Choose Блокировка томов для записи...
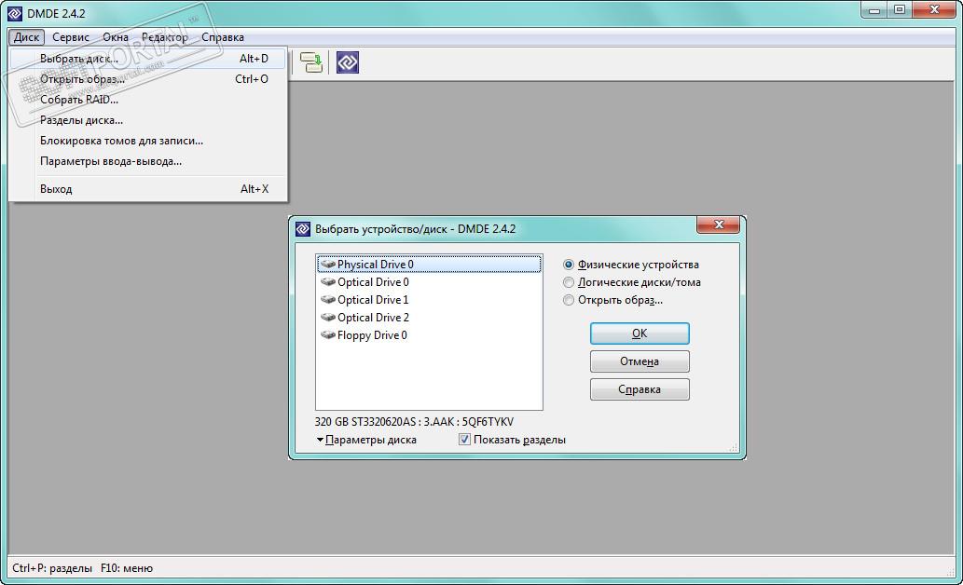Screen dimensions: 963x585 click(x=148, y=141)
